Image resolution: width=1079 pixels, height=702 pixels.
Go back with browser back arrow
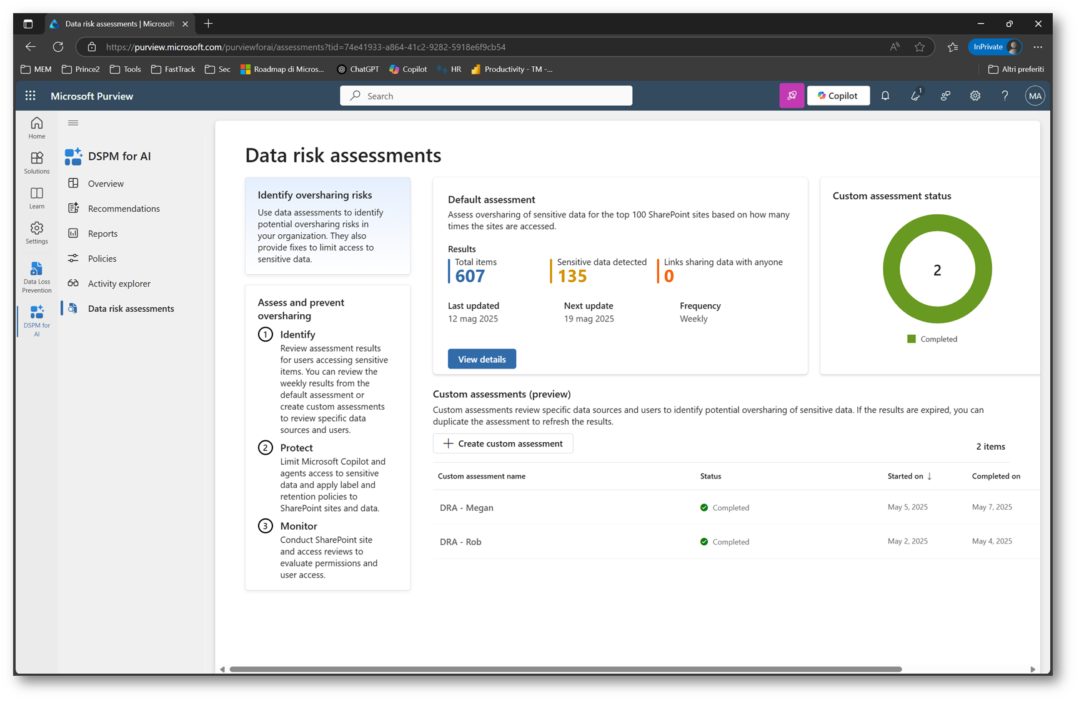tap(31, 47)
